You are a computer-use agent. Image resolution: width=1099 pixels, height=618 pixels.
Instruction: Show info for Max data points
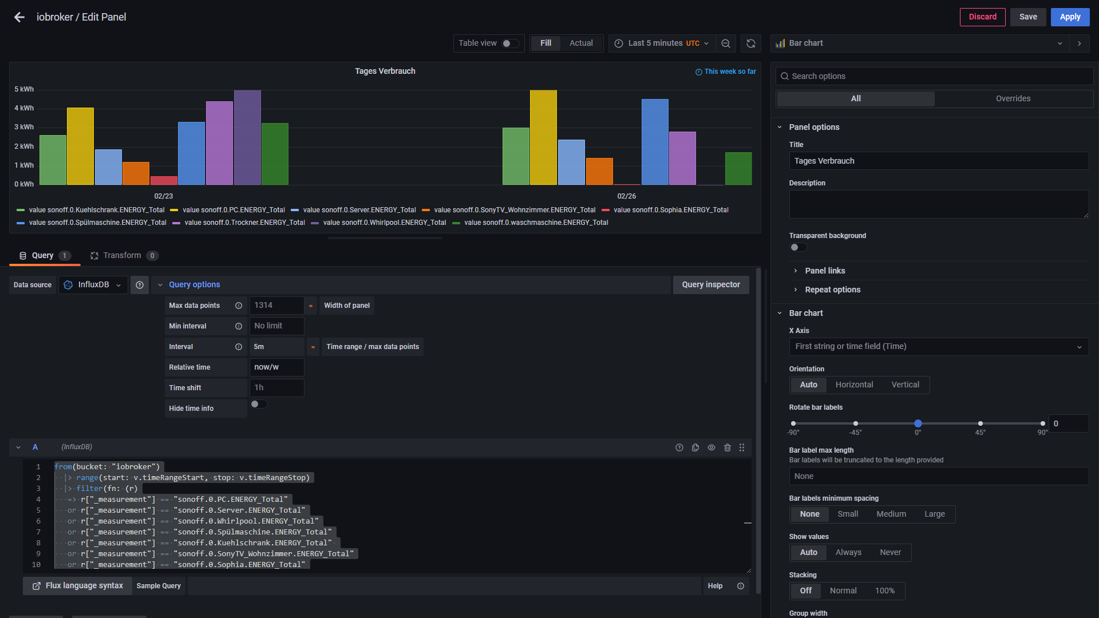(x=239, y=306)
